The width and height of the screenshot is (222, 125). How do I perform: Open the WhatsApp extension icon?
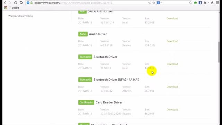tap(195, 3)
